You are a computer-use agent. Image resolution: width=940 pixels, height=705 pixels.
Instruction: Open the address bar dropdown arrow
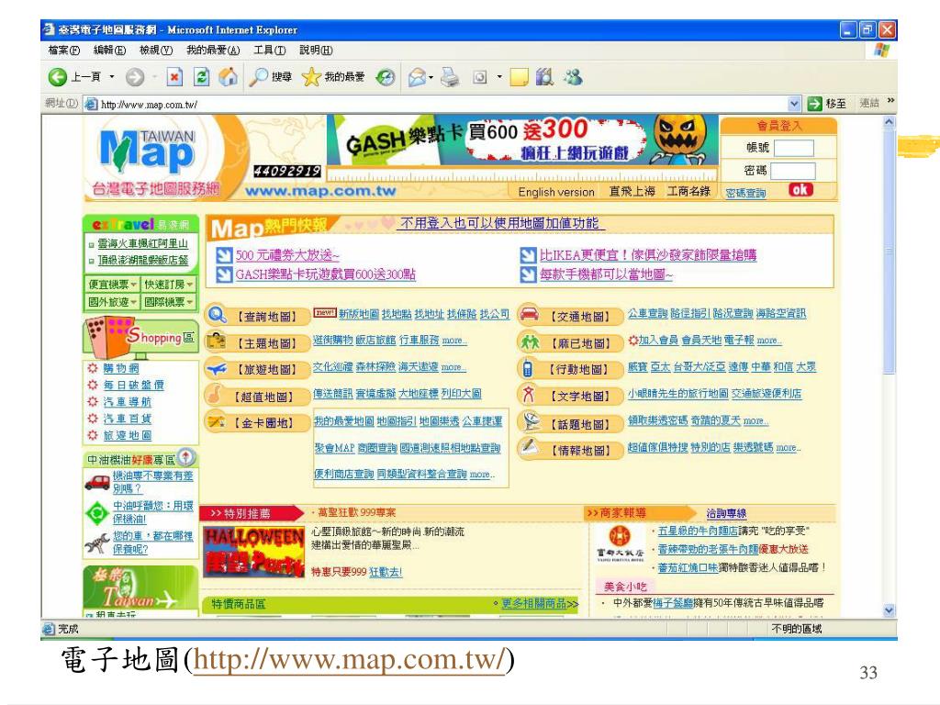[794, 104]
